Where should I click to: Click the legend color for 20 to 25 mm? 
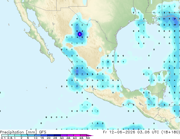pyautogui.click(x=51, y=135)
